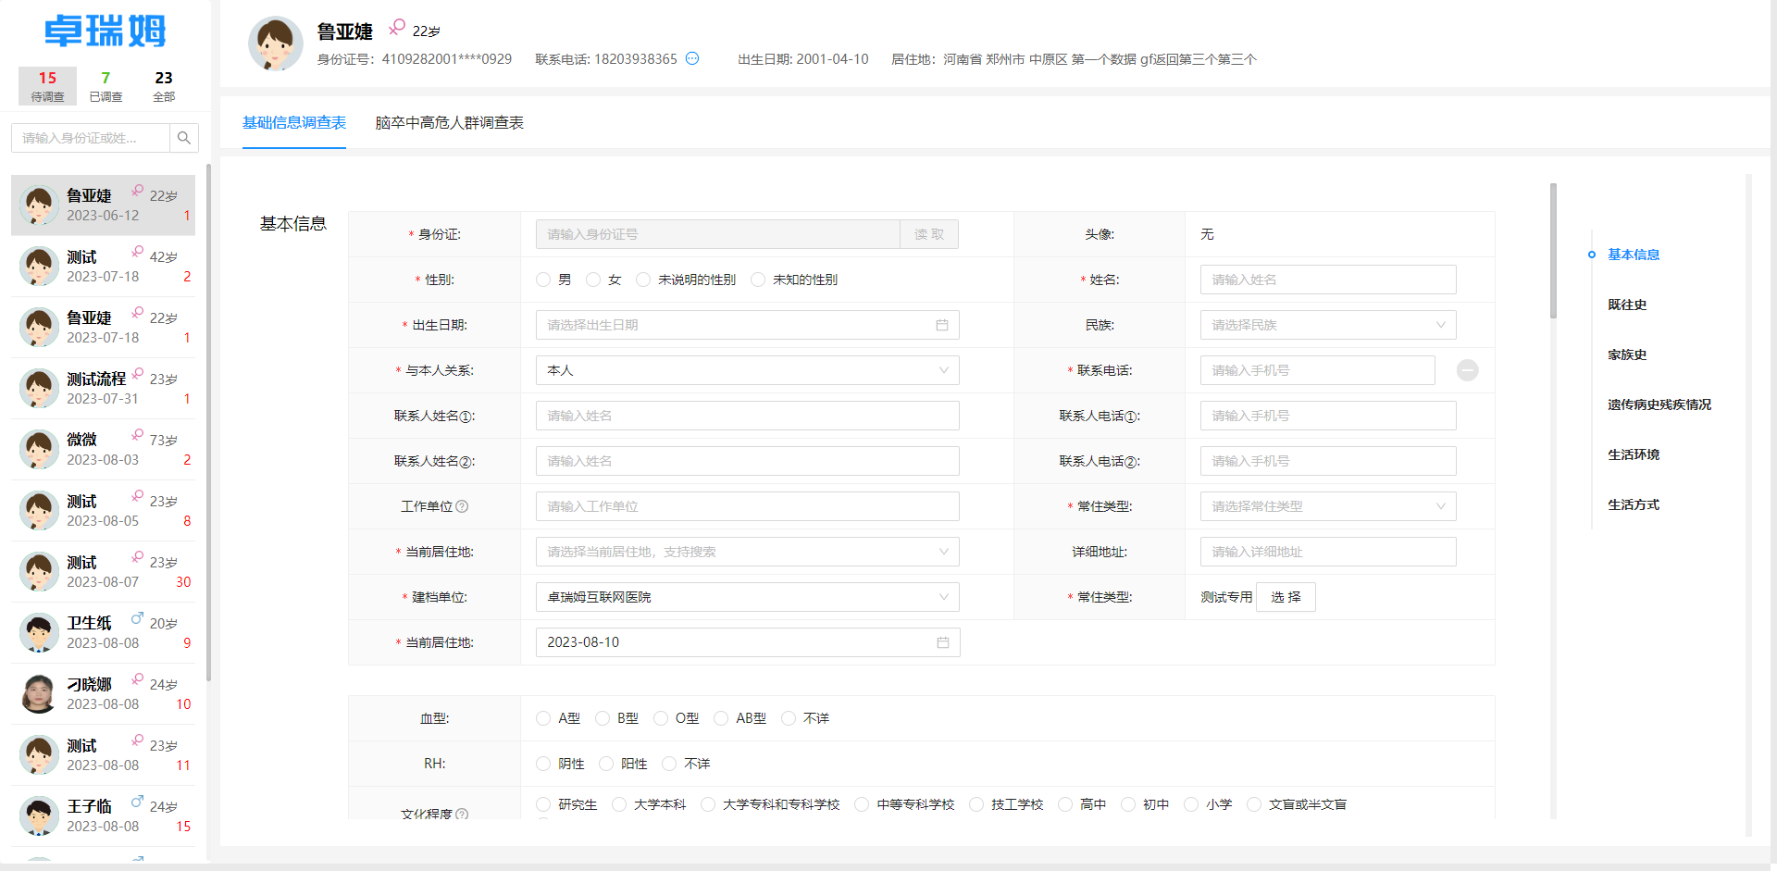
Task: Jump to 遗传病史残疾情况 section anchor
Action: pyautogui.click(x=1659, y=404)
